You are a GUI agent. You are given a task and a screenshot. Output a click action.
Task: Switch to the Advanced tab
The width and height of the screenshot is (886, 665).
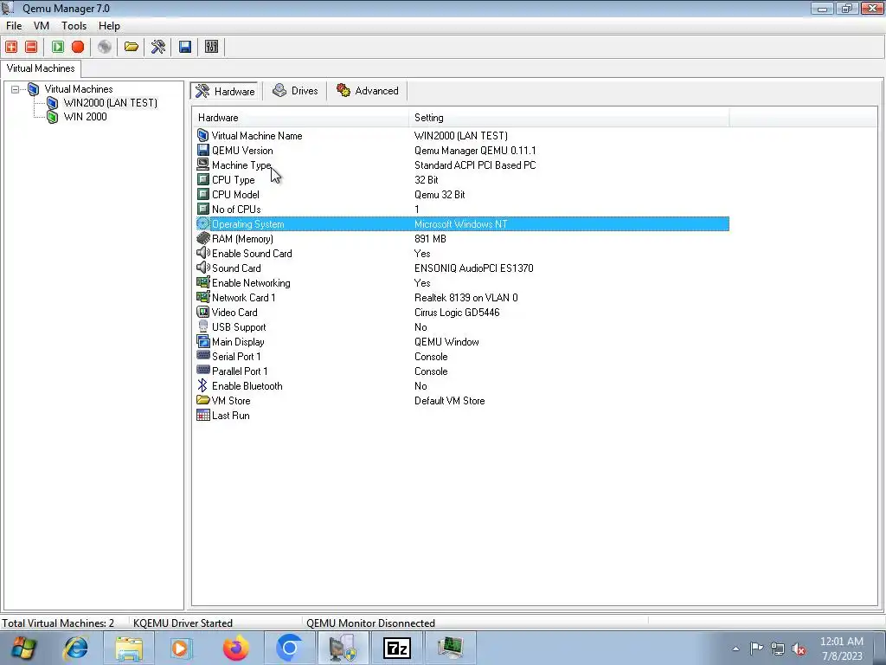pos(367,91)
